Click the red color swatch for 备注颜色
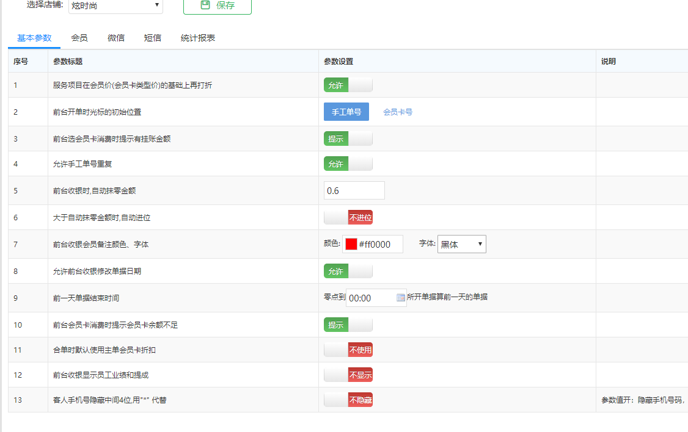The height and width of the screenshot is (432, 688). [351, 244]
